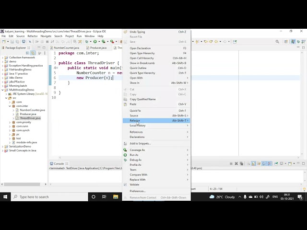
Task: Toggle Scroll Lock button in Console toolbar
Action: point(254,163)
